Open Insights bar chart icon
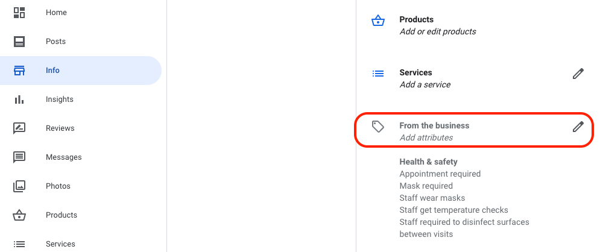600x252 pixels. point(19,99)
